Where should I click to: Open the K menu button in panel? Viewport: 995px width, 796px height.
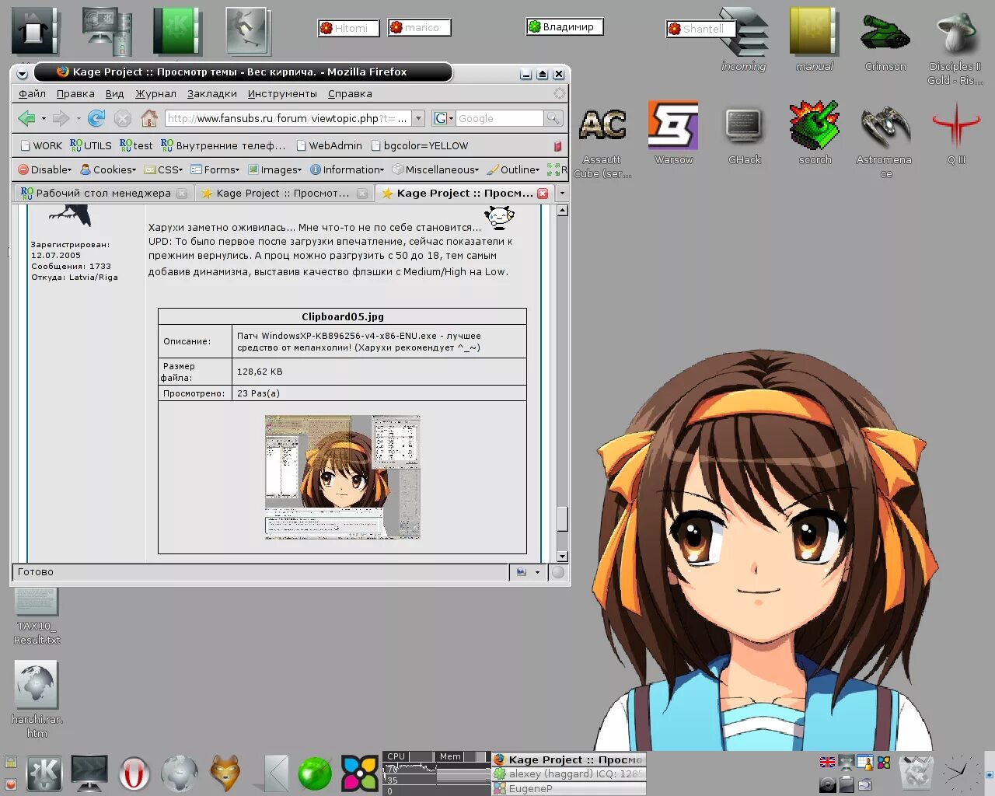click(44, 773)
